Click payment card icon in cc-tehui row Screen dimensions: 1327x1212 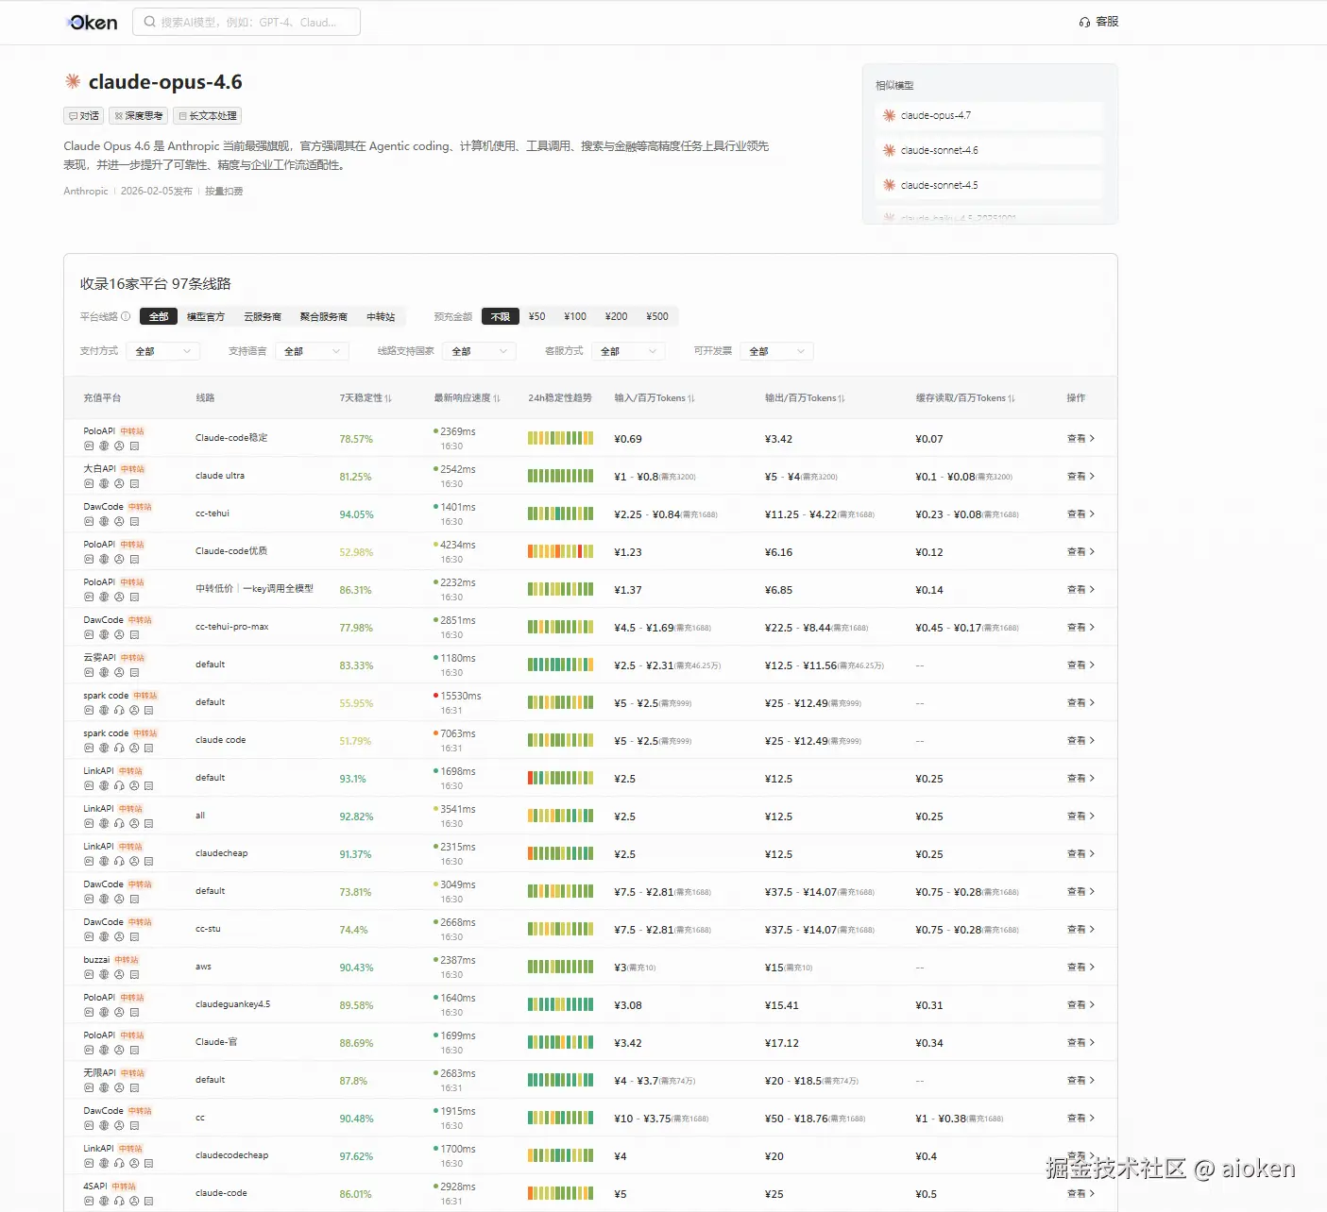pyautogui.click(x=89, y=521)
